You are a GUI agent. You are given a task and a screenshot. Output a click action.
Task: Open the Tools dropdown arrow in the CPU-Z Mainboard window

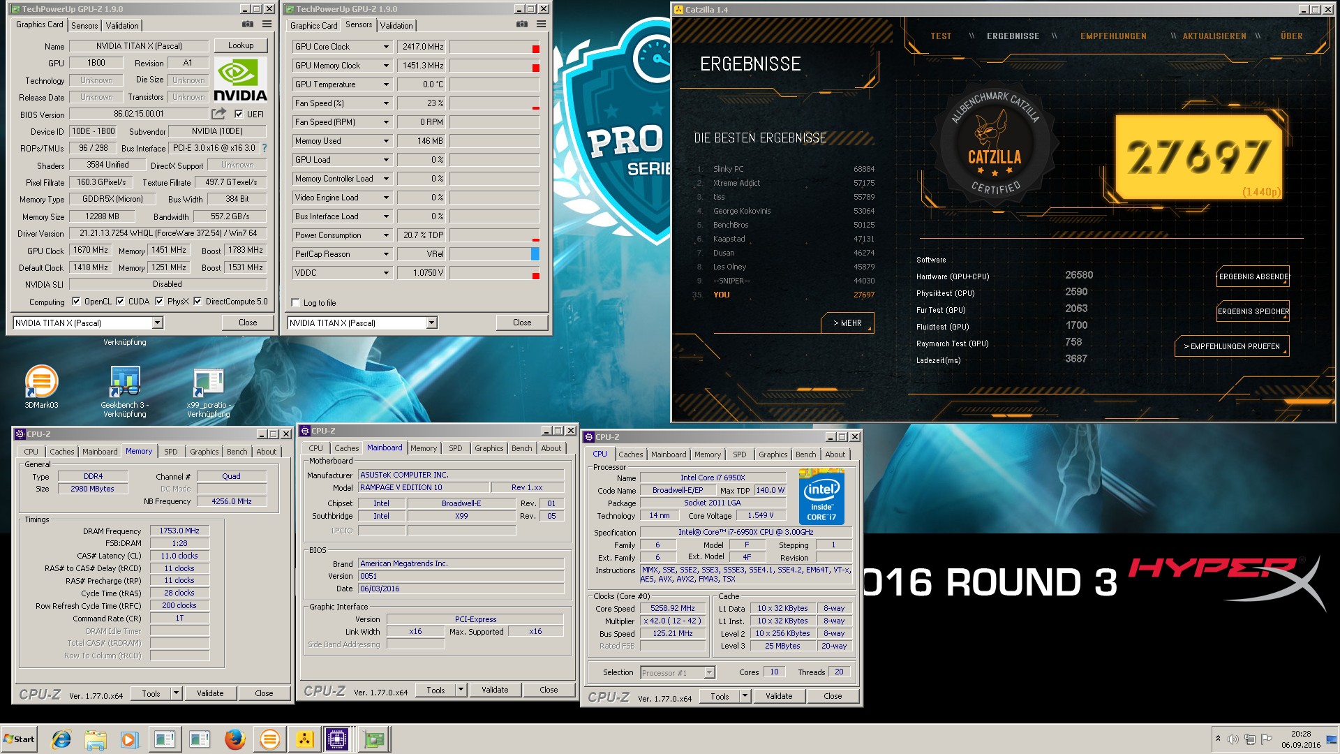coord(461,690)
